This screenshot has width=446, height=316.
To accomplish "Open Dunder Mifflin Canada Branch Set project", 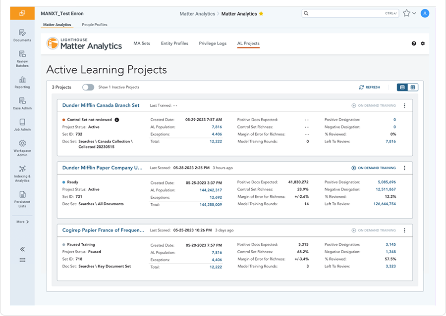I will 101,105.
